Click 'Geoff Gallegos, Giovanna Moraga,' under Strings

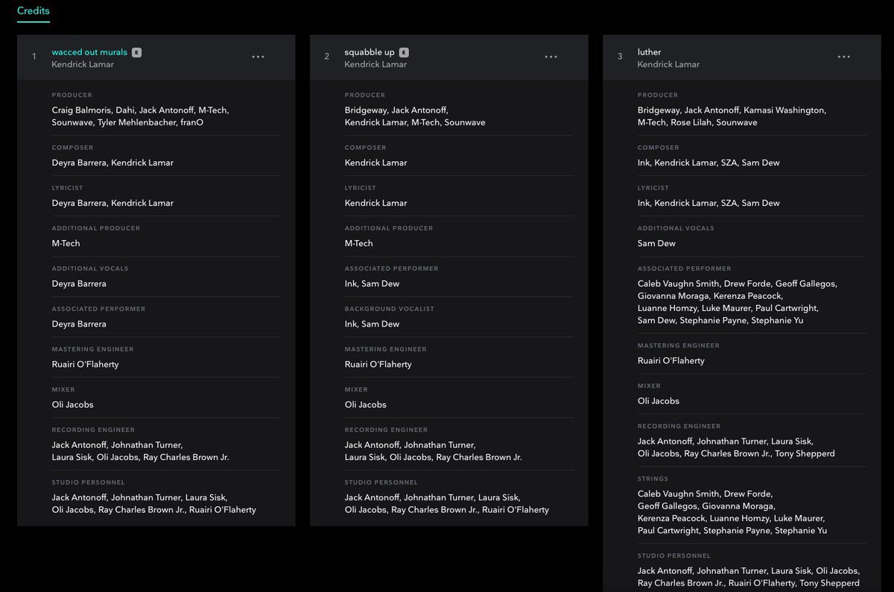click(706, 506)
